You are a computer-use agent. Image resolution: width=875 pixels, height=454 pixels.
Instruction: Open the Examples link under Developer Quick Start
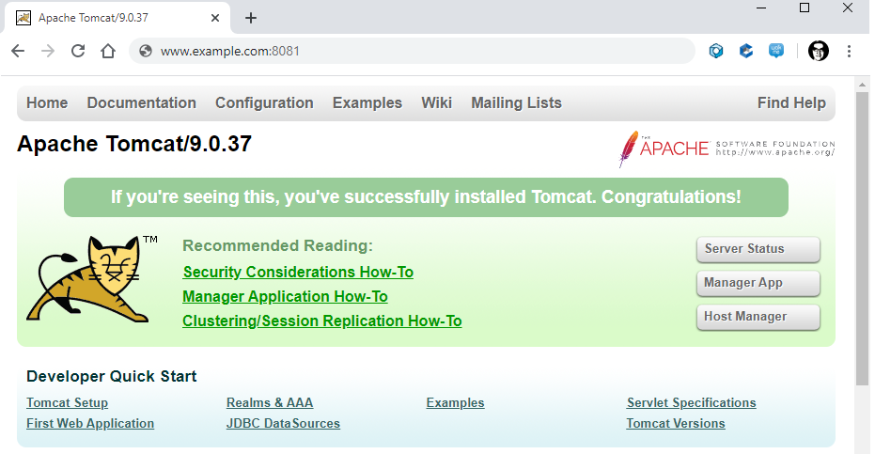(455, 402)
